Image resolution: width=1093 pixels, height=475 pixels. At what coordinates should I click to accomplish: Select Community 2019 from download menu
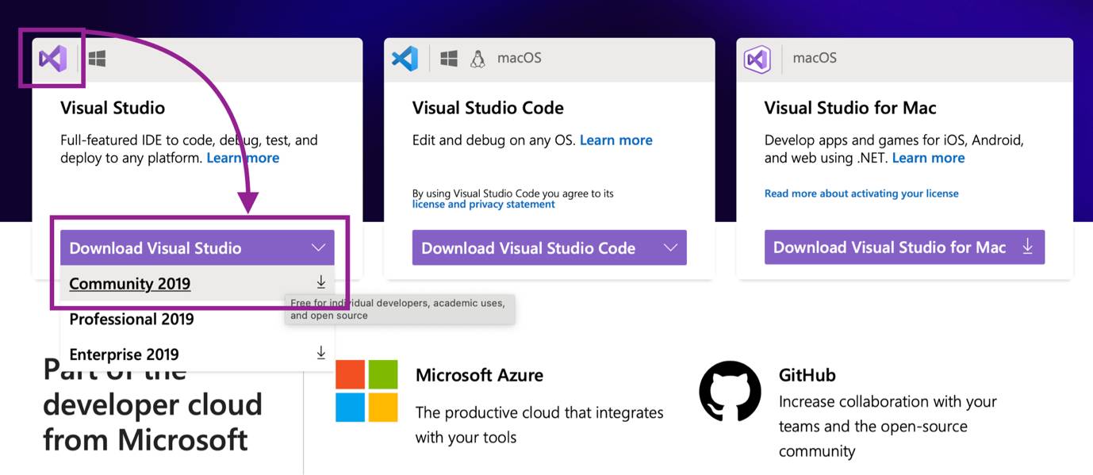(x=198, y=283)
